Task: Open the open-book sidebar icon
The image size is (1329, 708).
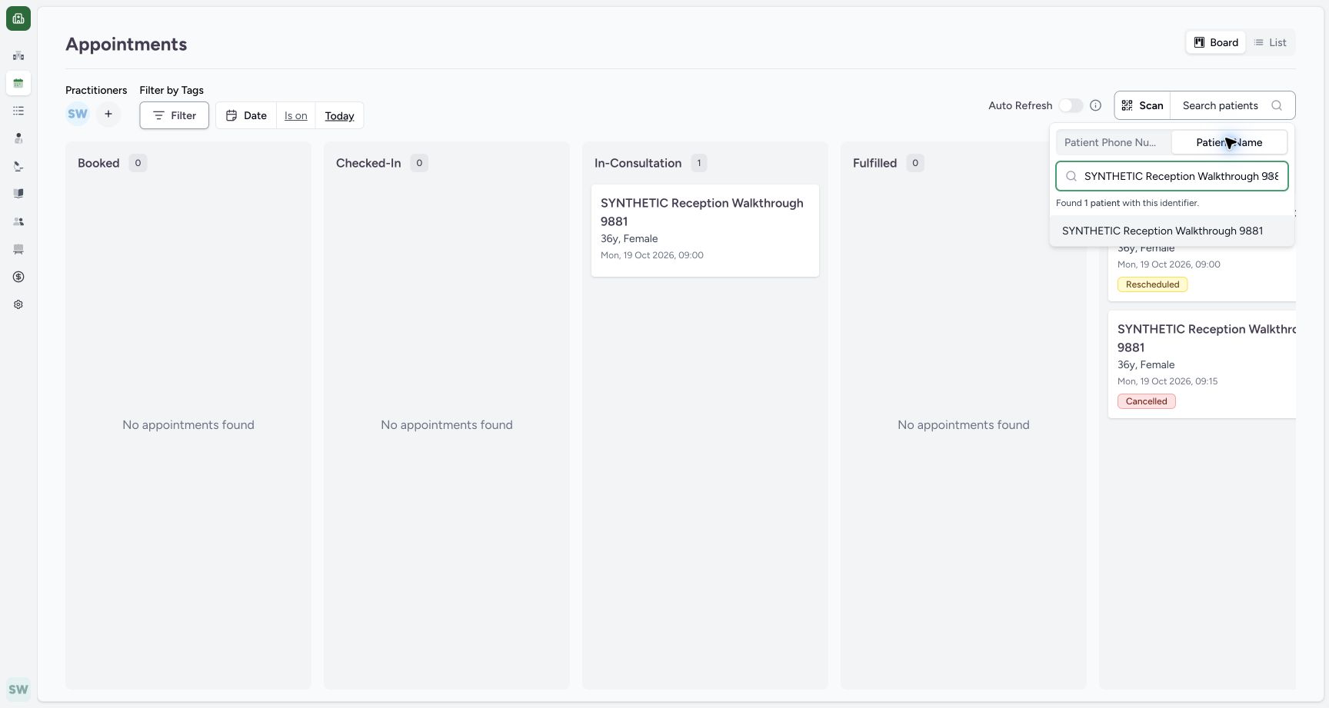Action: (18, 194)
